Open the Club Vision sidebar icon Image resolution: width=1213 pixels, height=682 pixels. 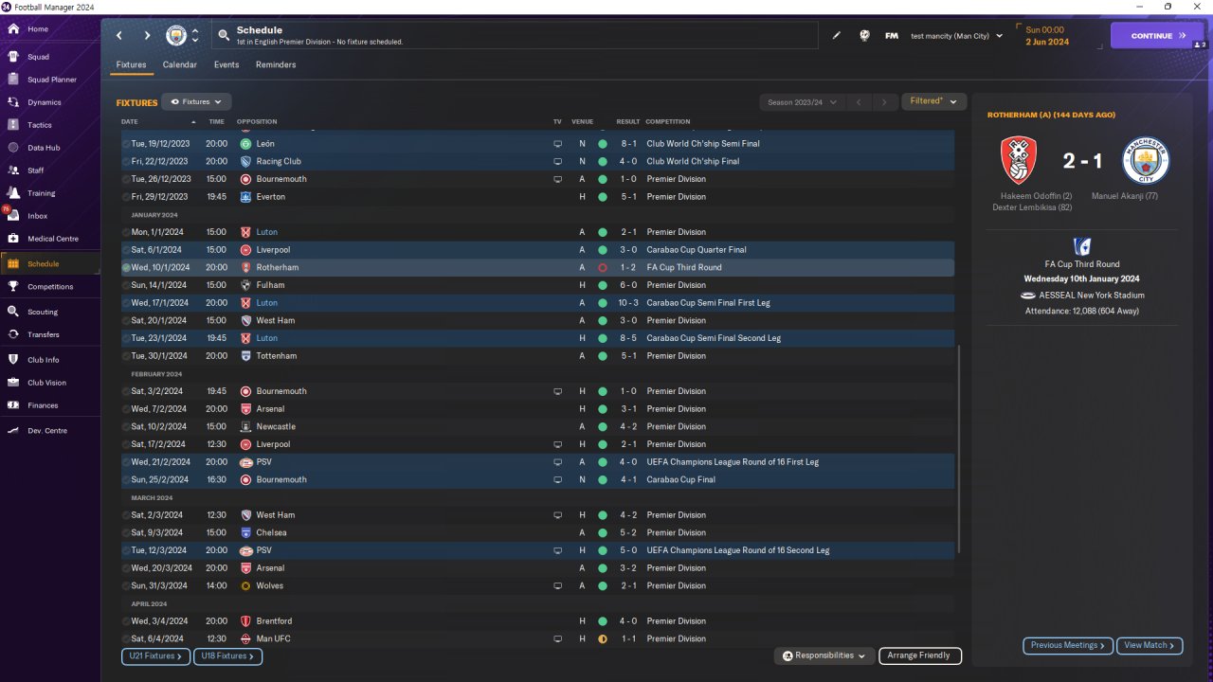coord(13,383)
